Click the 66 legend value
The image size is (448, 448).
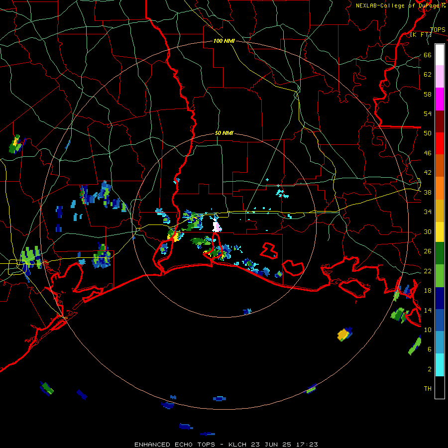pos(428,55)
